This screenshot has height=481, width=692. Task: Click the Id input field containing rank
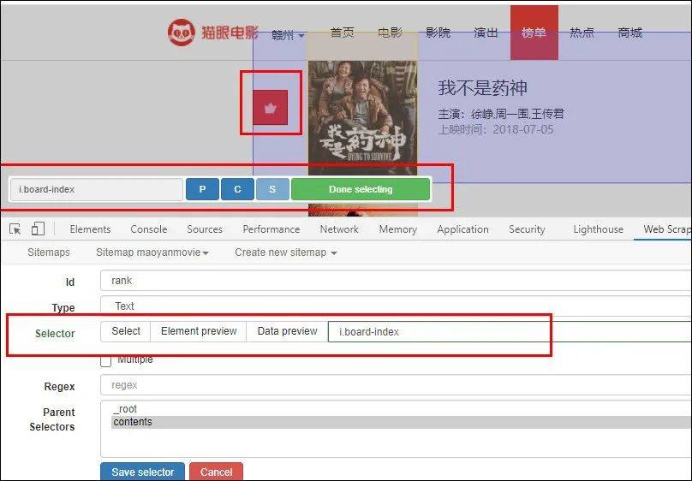pyautogui.click(x=396, y=281)
